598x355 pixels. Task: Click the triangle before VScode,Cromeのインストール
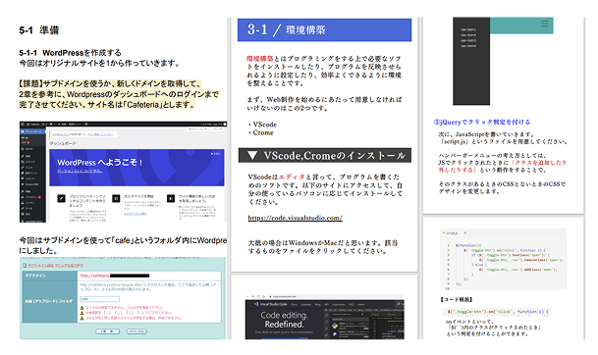pyautogui.click(x=252, y=155)
